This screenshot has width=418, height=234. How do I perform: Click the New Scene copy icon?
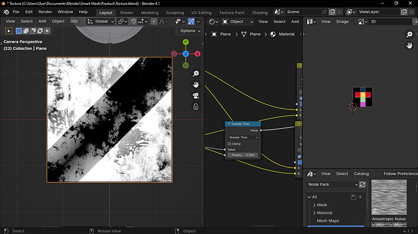[x=332, y=12]
